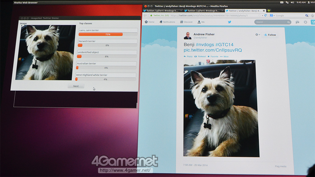Screen dimensions: 315x177
Task: Go to Twitter Home in the navbar
Action: point(150,22)
